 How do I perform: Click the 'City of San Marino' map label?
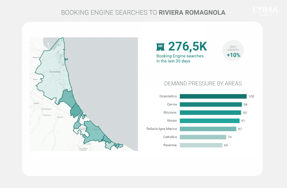[x=83, y=149]
